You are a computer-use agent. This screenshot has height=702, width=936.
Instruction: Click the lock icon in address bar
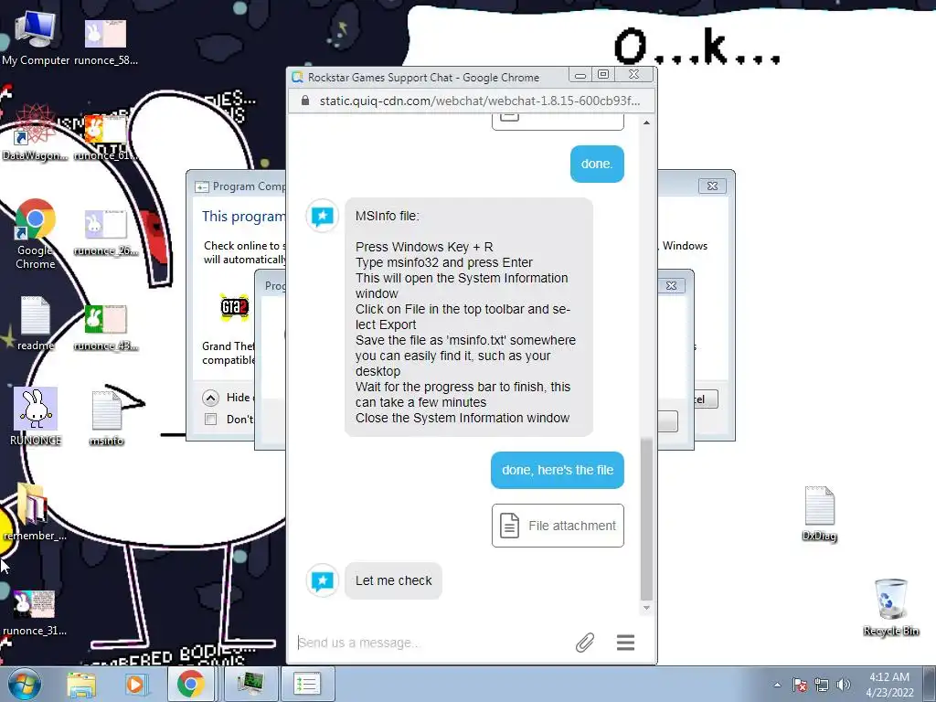(x=305, y=101)
